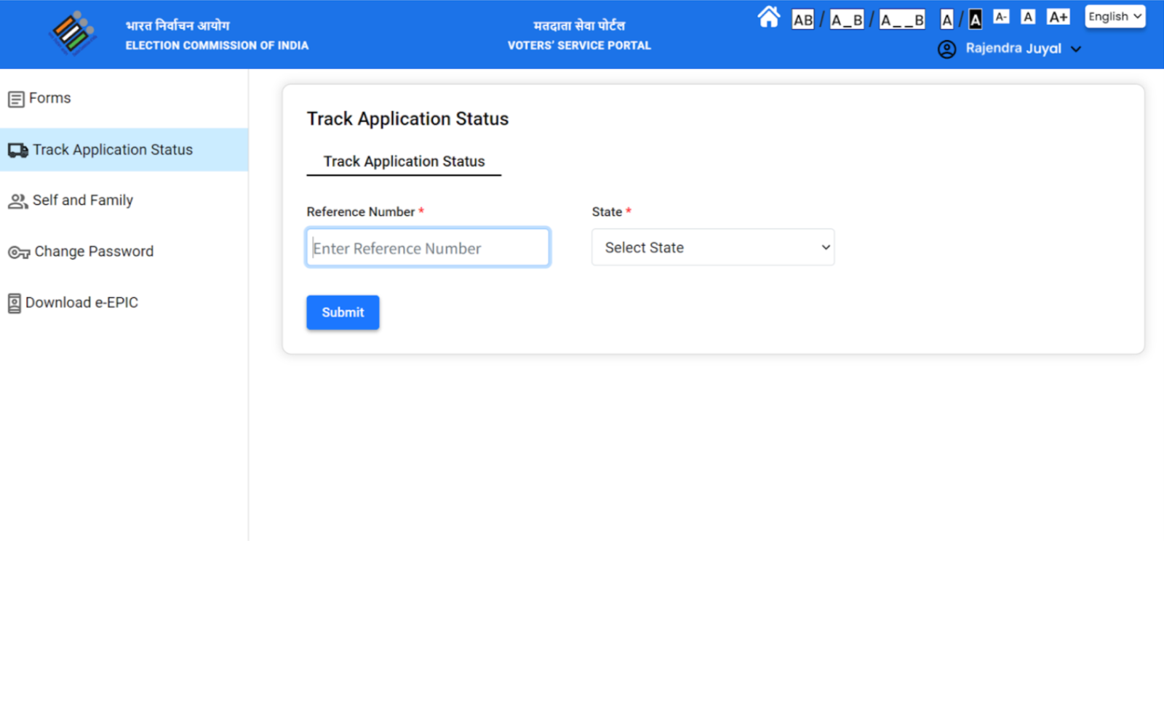The image size is (1164, 727).
Task: Click the Self and Family people icon
Action: [x=17, y=201]
